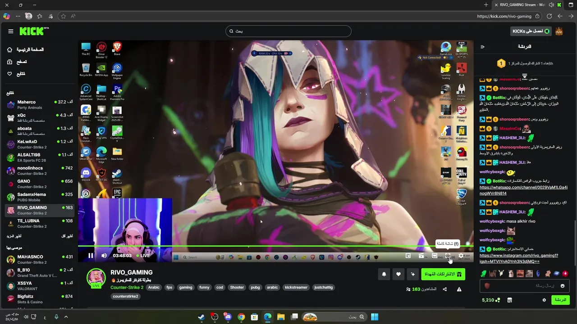Switch the player to theater mode
577x324 pixels.
pos(435,256)
